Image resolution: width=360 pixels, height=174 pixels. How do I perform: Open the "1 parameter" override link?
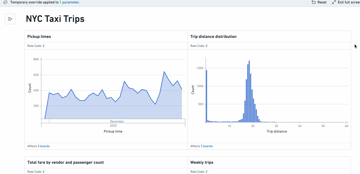point(69,2)
